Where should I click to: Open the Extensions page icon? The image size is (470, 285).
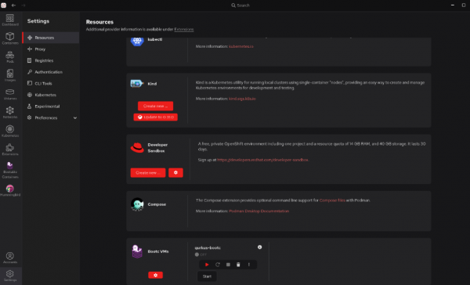tap(10, 150)
